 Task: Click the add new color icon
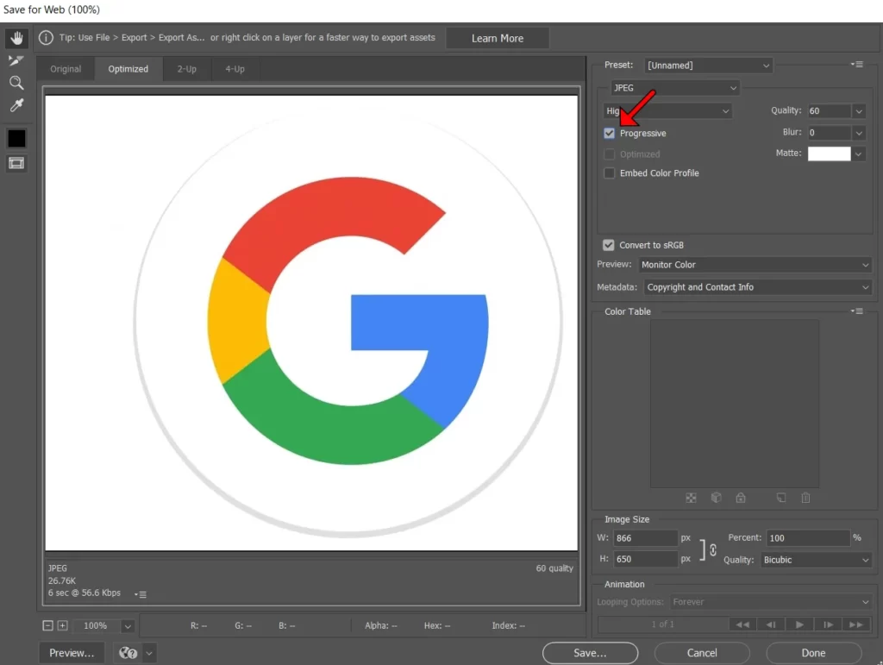click(x=781, y=498)
